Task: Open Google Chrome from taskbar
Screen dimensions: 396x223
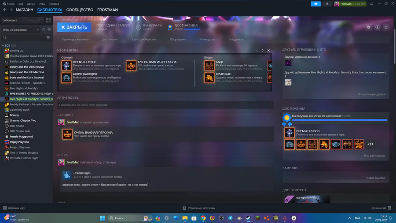Action: [x=203, y=218]
